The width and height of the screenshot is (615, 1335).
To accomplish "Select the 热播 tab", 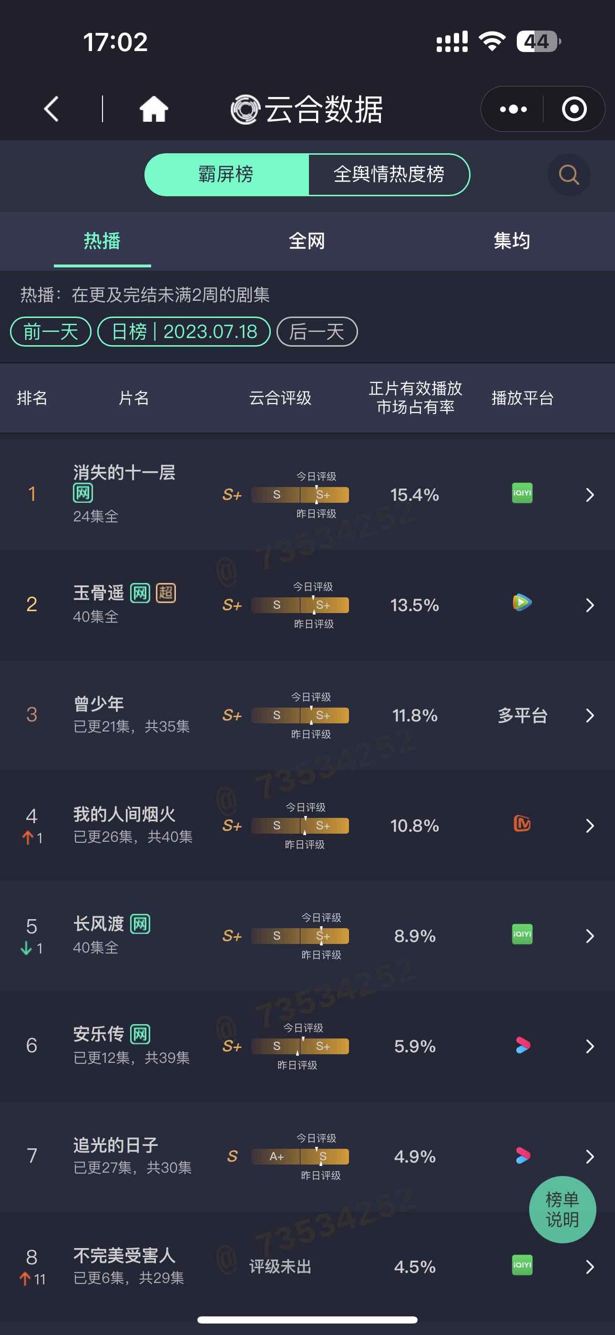I will (x=102, y=241).
